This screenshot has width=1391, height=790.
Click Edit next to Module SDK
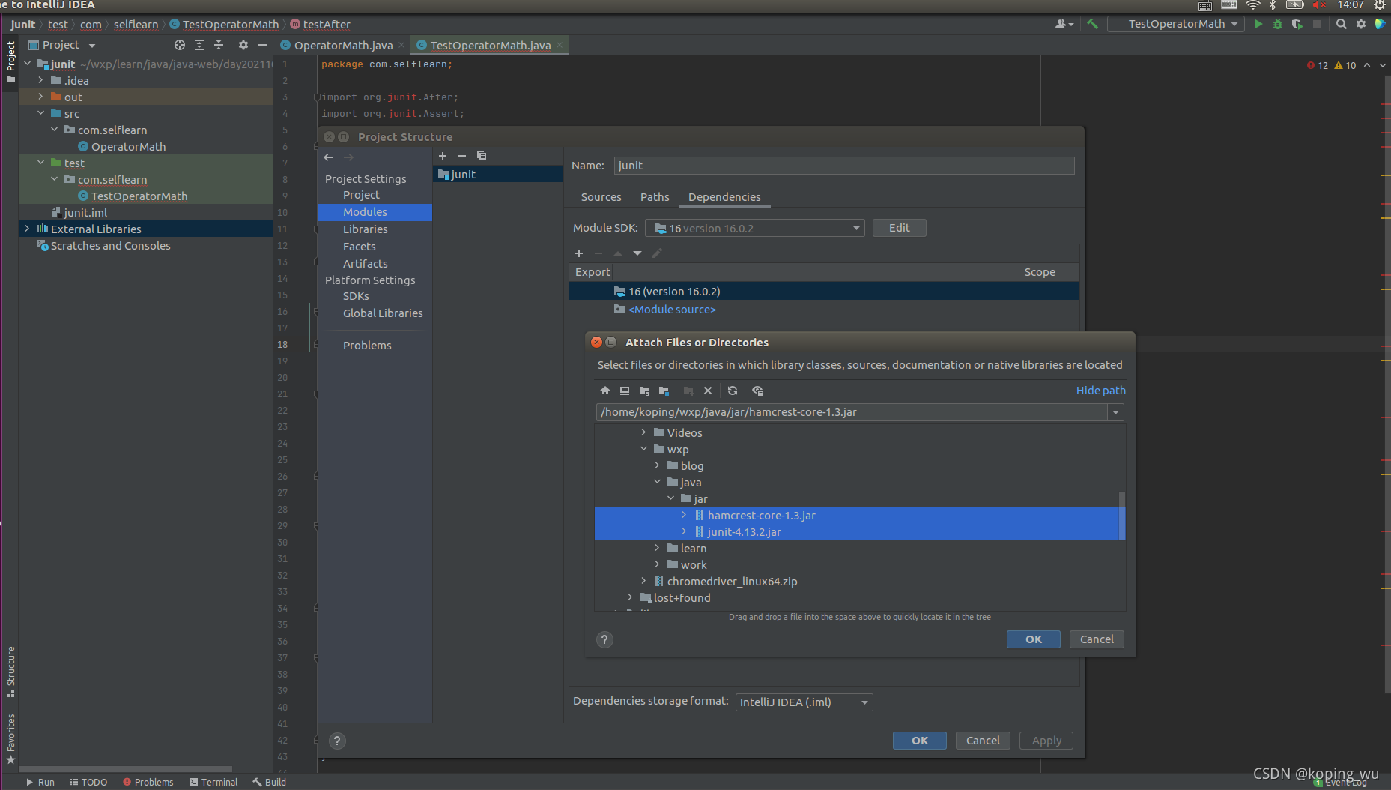899,228
